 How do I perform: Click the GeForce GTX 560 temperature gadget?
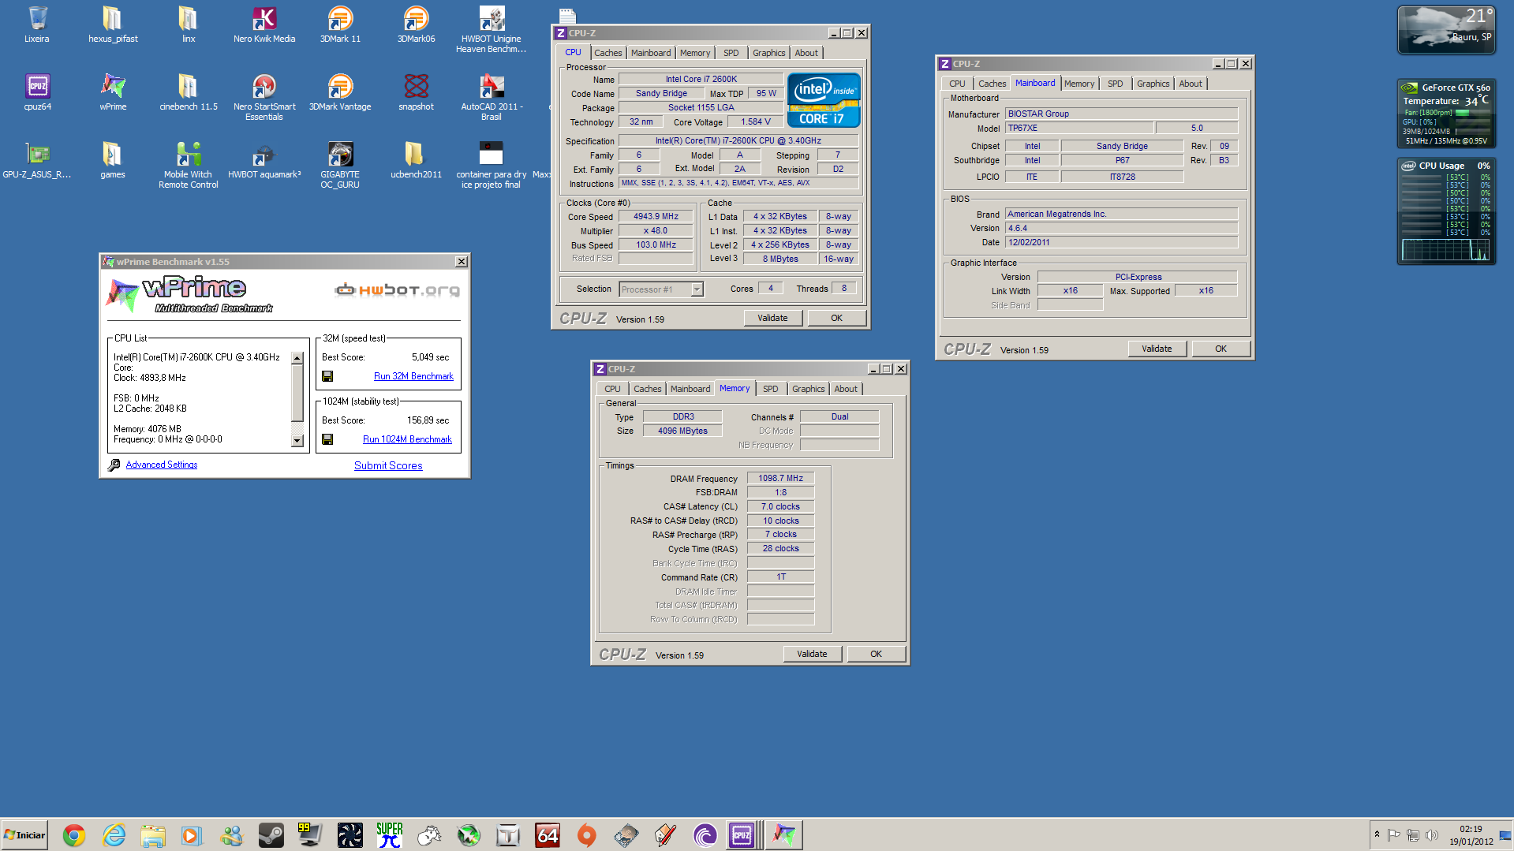[x=1446, y=113]
